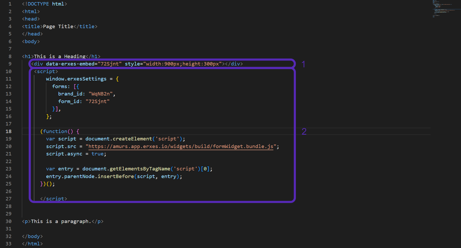Image resolution: width=461 pixels, height=248 pixels.
Task: Click "window.erxesSettings" on line 11
Action: point(76,79)
